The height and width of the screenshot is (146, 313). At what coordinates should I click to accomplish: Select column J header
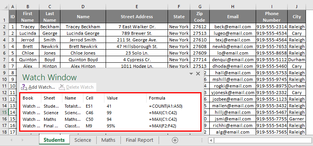(297, 7)
